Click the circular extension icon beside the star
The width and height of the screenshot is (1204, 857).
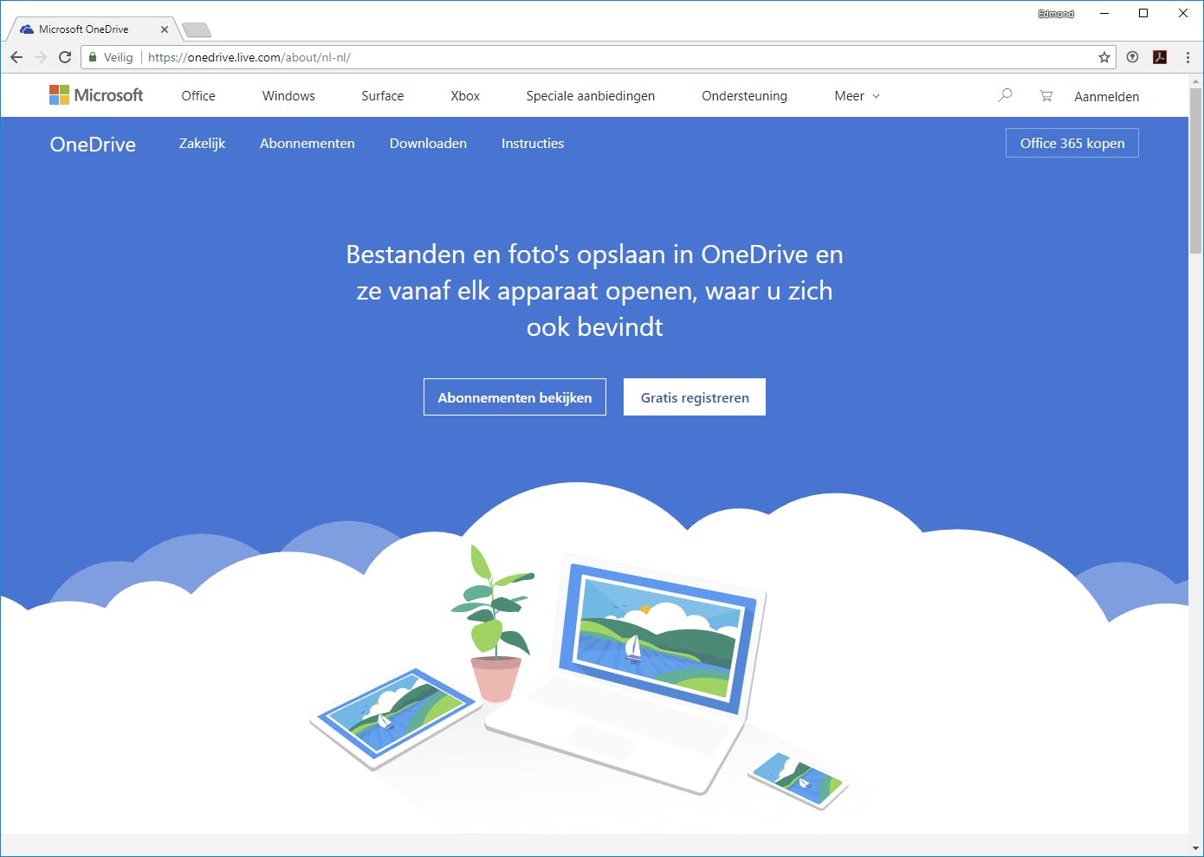1132,57
